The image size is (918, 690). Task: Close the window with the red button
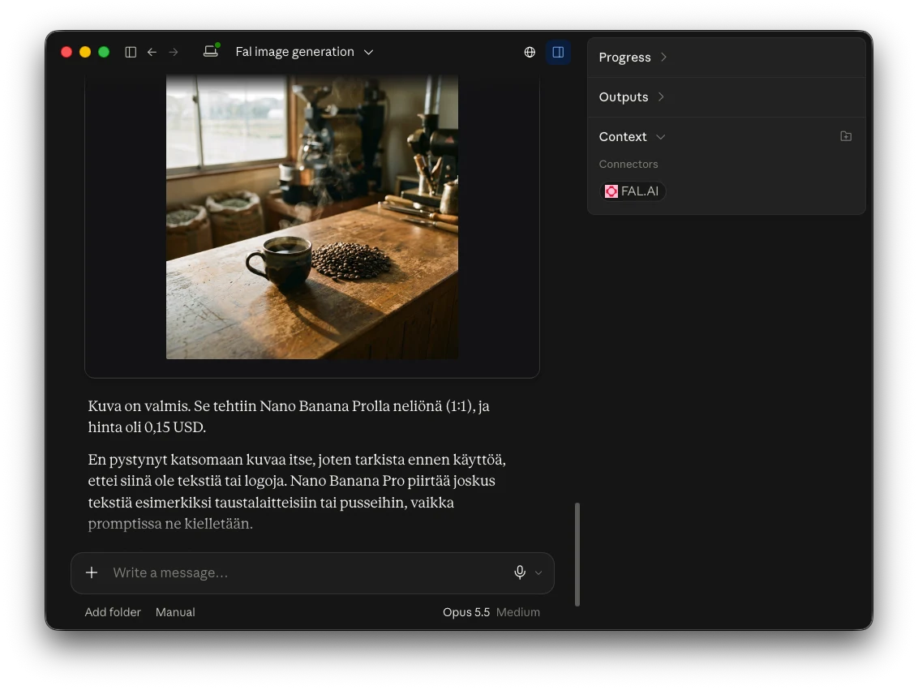66,52
